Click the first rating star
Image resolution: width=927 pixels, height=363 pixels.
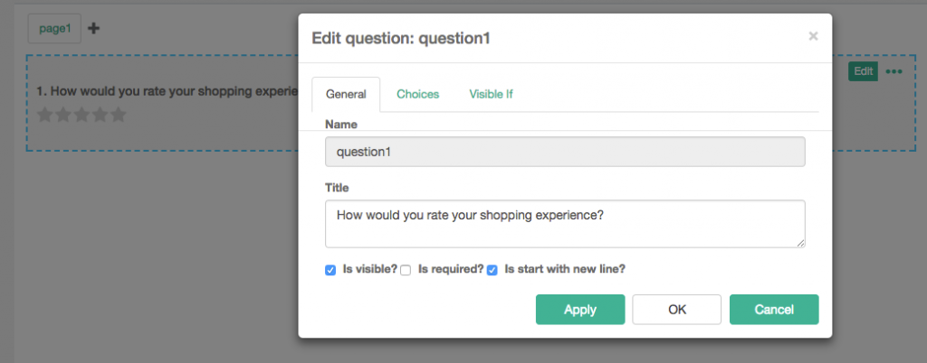pos(45,115)
